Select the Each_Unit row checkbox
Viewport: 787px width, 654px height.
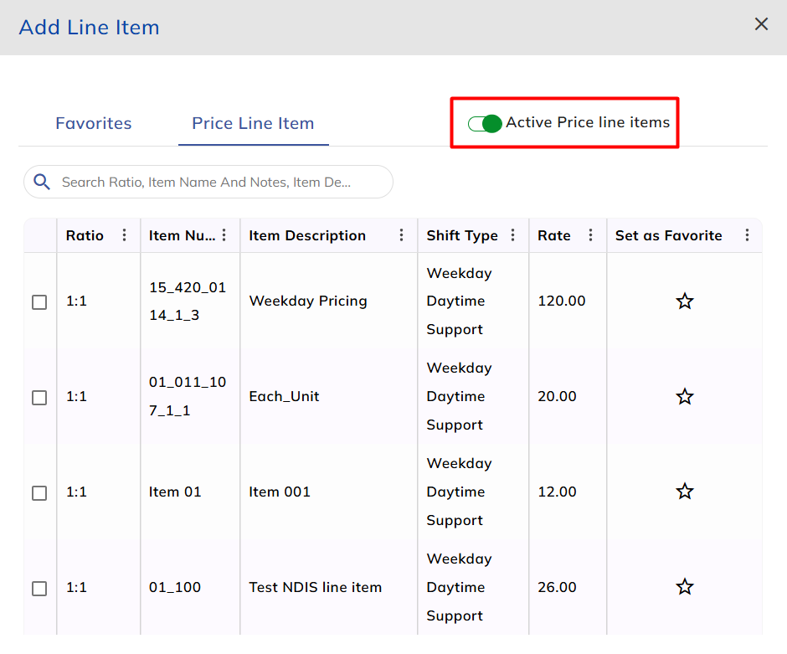click(x=39, y=398)
